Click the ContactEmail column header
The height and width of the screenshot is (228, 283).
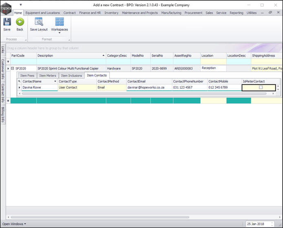pyautogui.click(x=149, y=81)
